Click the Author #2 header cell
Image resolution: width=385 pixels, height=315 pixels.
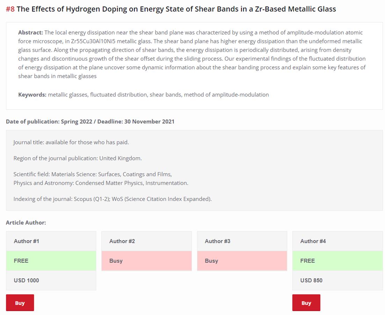click(146, 241)
